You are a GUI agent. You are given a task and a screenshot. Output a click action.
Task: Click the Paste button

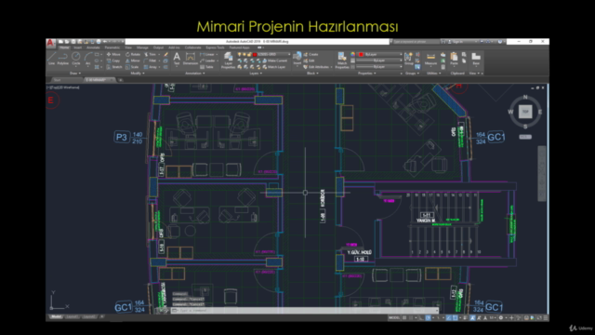(x=454, y=59)
